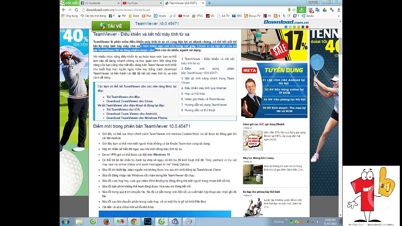Open the Các tab mới đóng bookmark
402x226 pixels.
click(x=93, y=16)
